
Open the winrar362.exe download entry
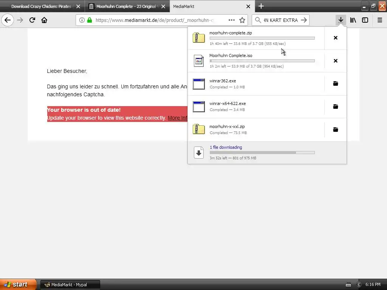tap(256, 84)
